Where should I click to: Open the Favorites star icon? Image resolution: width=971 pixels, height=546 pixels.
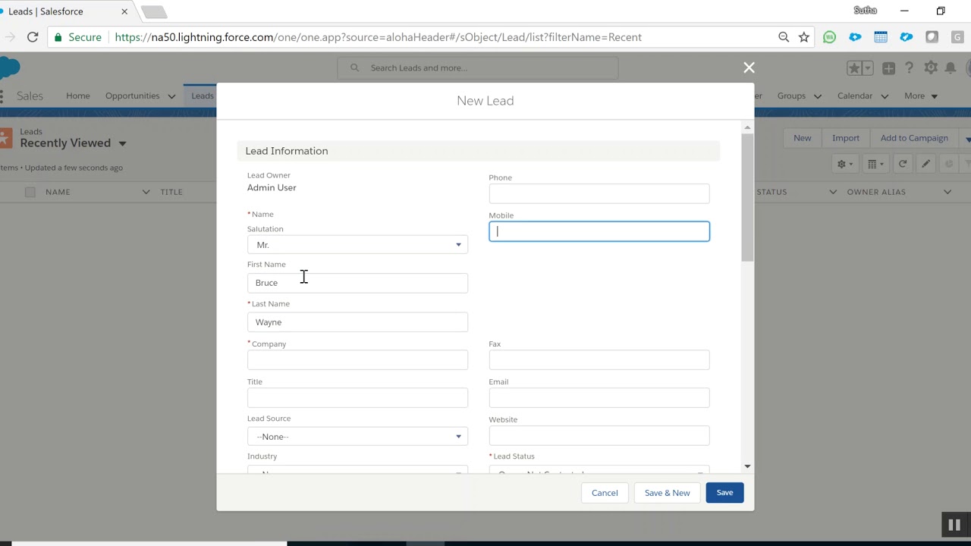click(x=854, y=68)
